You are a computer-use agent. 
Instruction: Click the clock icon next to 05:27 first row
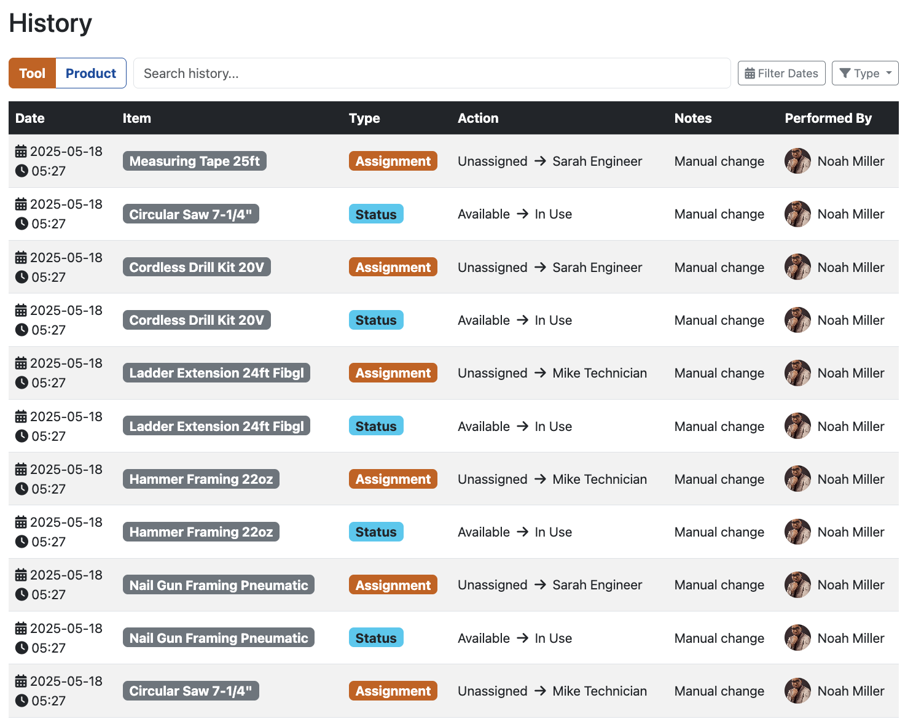coord(20,171)
